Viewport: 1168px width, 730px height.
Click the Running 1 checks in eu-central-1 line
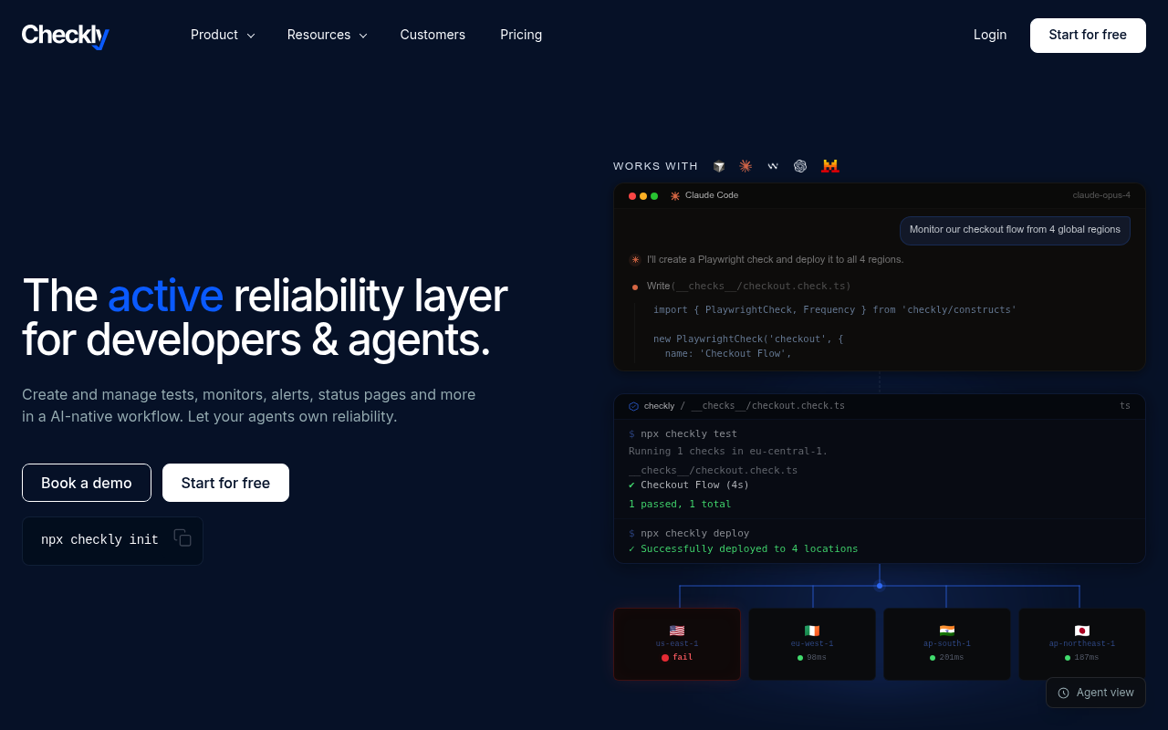728,451
